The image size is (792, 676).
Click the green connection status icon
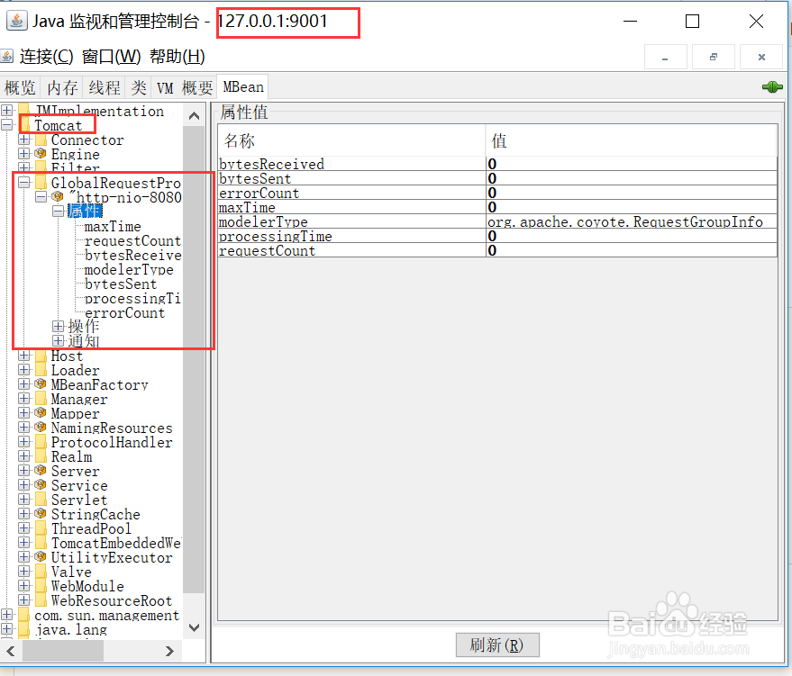pos(772,87)
